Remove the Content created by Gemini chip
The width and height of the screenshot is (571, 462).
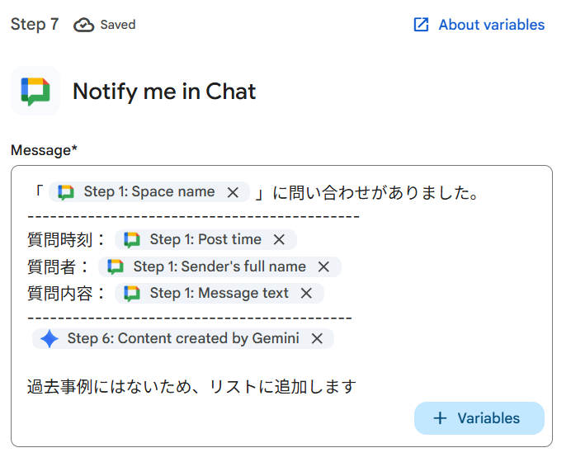tap(317, 339)
